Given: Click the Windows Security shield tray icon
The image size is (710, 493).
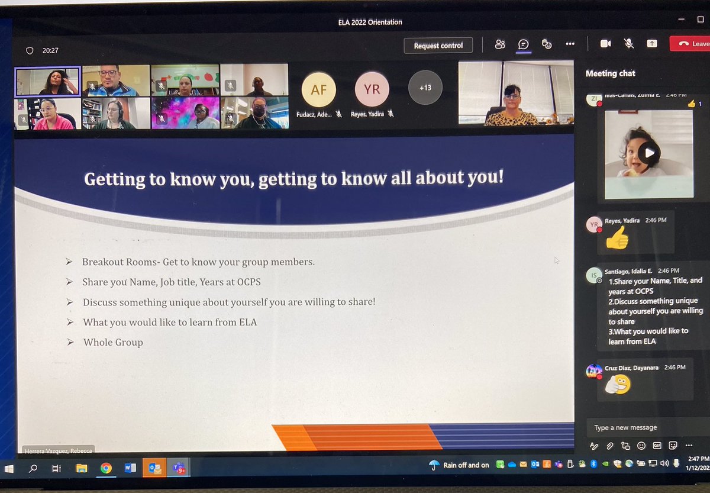Looking at the screenshot, I should point(618,464).
